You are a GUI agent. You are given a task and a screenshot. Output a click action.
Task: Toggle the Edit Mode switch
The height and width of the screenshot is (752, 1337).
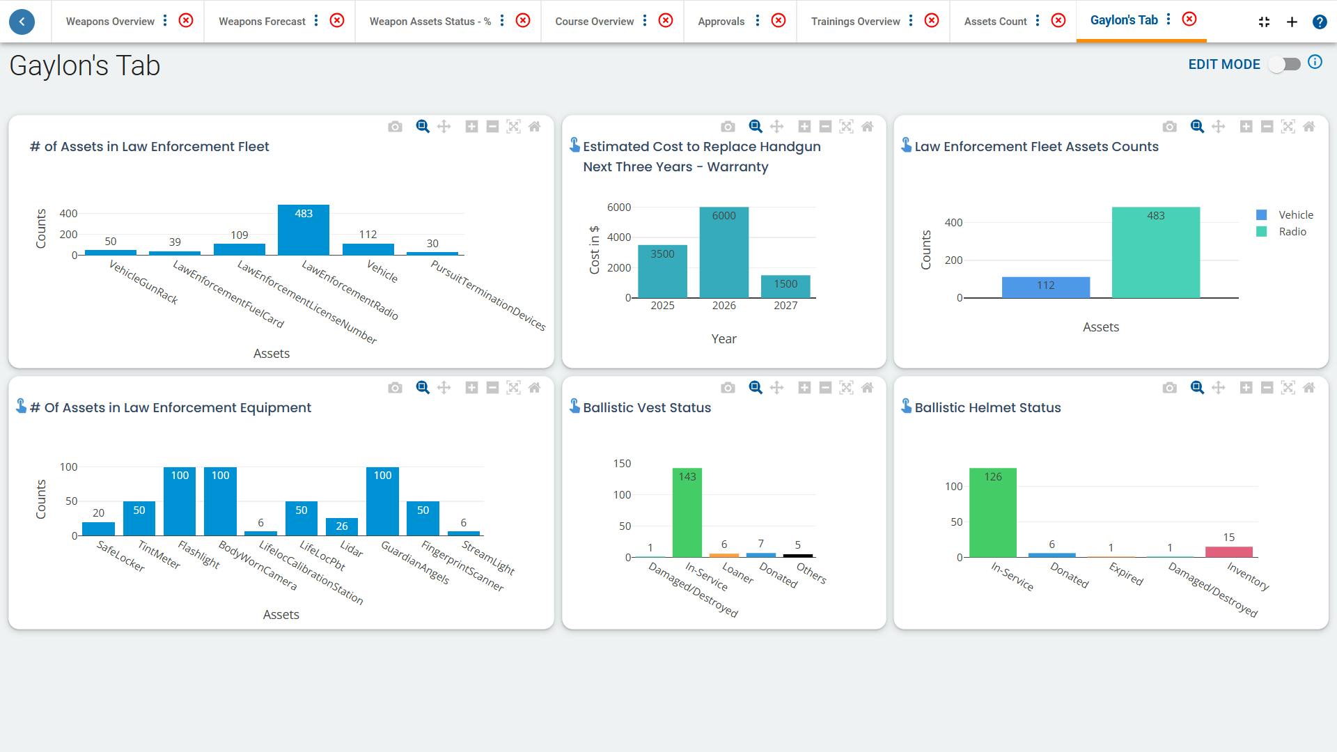pyautogui.click(x=1284, y=64)
